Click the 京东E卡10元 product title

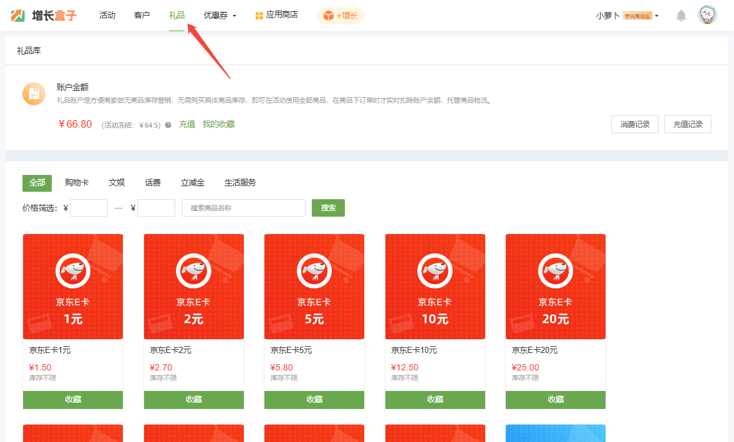[x=414, y=350]
